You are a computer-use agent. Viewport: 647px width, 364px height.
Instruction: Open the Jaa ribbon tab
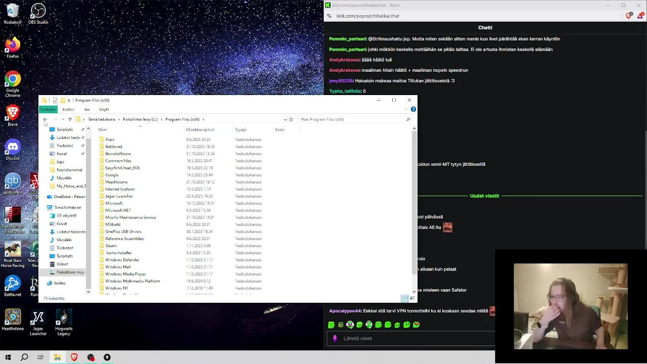pos(87,109)
